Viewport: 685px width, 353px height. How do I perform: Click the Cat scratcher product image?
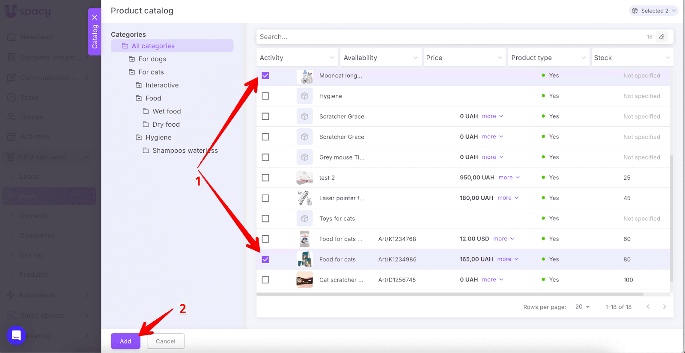click(x=304, y=280)
